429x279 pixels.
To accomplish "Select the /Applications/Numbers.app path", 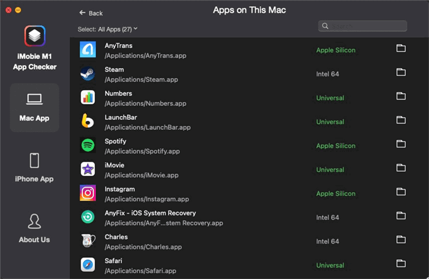I will 145,103.
